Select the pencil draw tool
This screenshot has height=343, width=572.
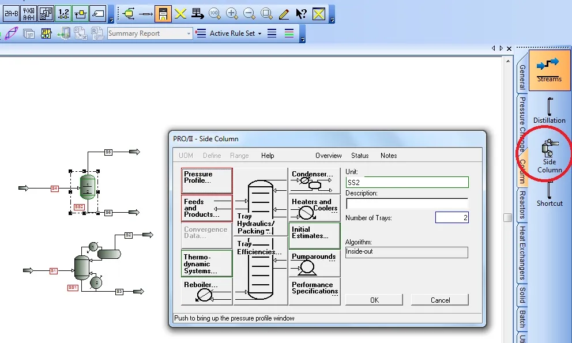click(x=284, y=14)
